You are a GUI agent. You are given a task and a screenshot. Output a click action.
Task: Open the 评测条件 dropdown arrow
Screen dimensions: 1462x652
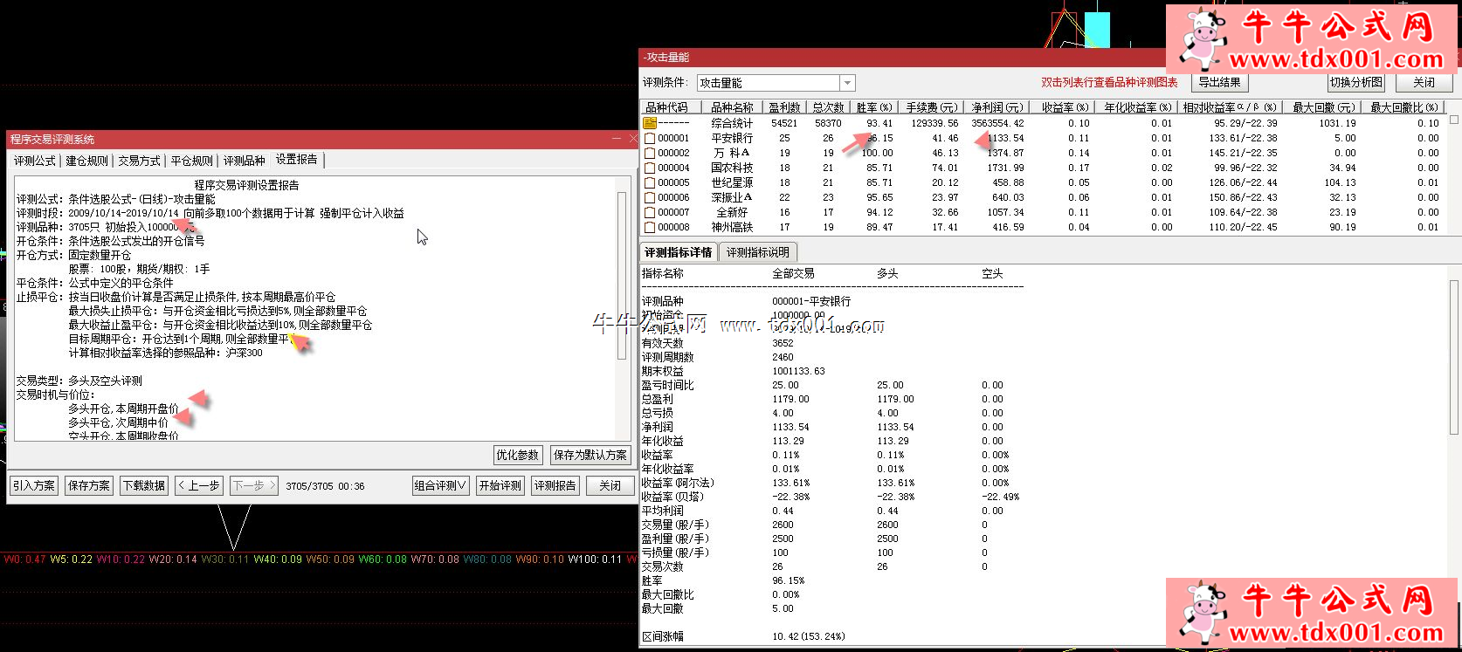coord(847,83)
